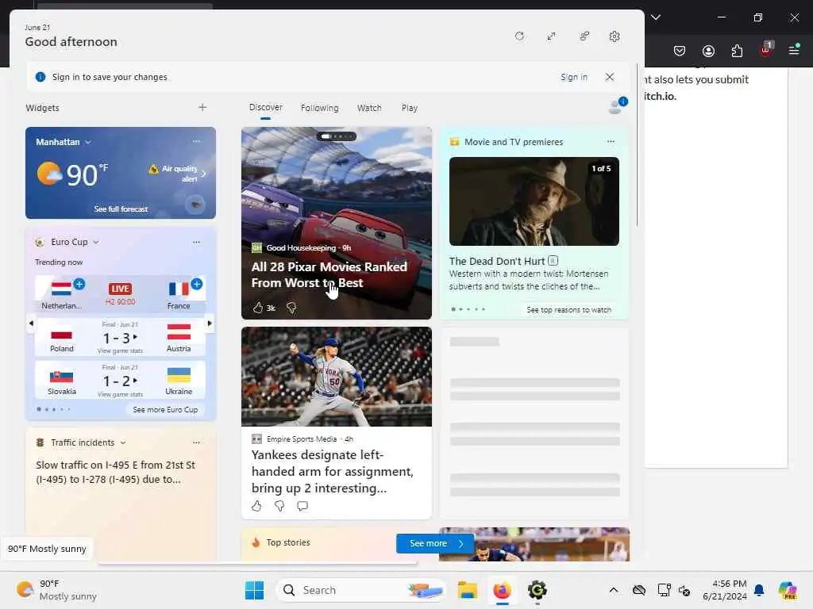Like the Yankees article

[x=256, y=506]
